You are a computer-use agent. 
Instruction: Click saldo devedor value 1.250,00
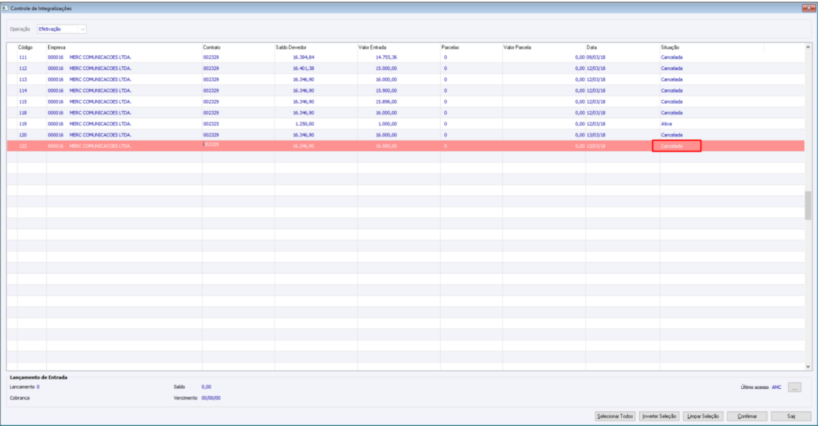tap(305, 124)
